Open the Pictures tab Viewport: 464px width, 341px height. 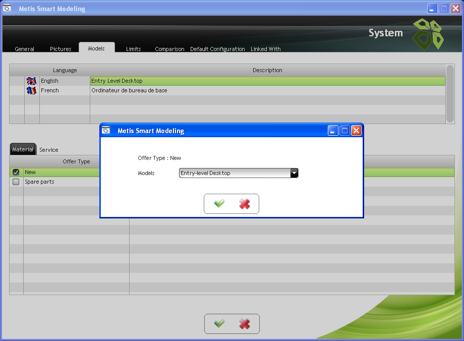pyautogui.click(x=61, y=49)
